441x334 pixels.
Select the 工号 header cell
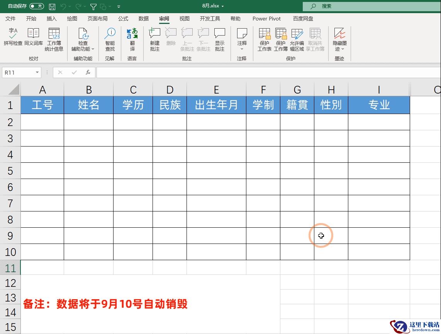tap(42, 105)
